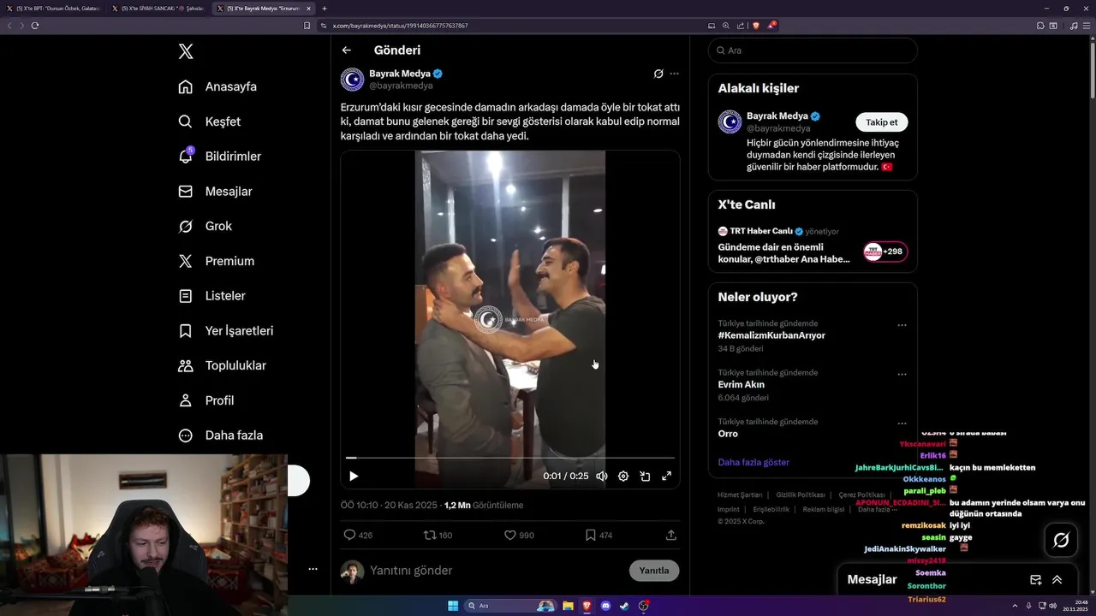Click the Brave Shields lion icon

pyautogui.click(x=755, y=26)
